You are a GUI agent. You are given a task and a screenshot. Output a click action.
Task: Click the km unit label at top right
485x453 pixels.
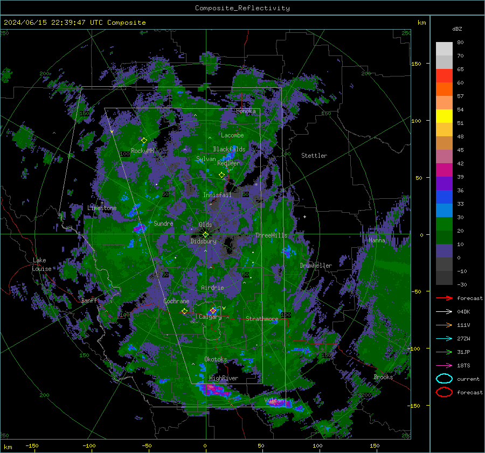pos(422,23)
